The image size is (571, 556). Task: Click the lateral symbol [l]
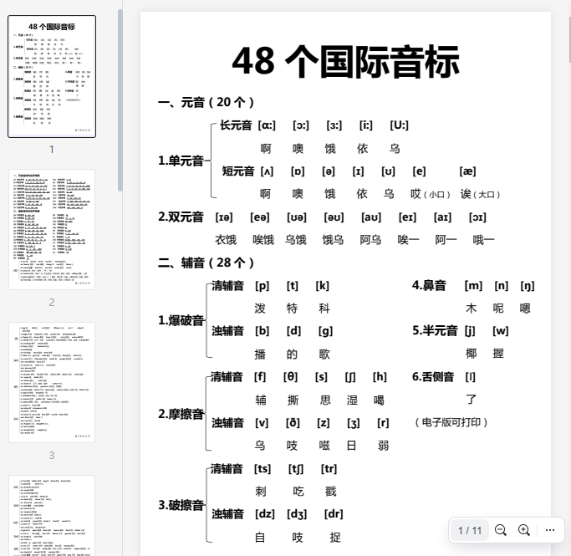470,377
